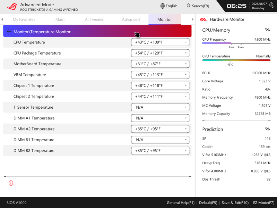Screen dimensions: 277x208
Task: Click the SP 118 prediction value
Action: [268, 139]
